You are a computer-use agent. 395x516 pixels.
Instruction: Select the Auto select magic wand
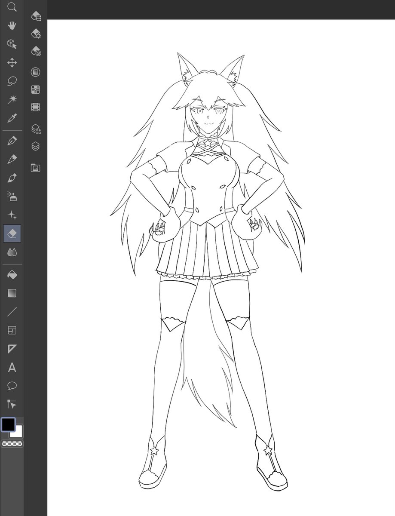tap(12, 100)
